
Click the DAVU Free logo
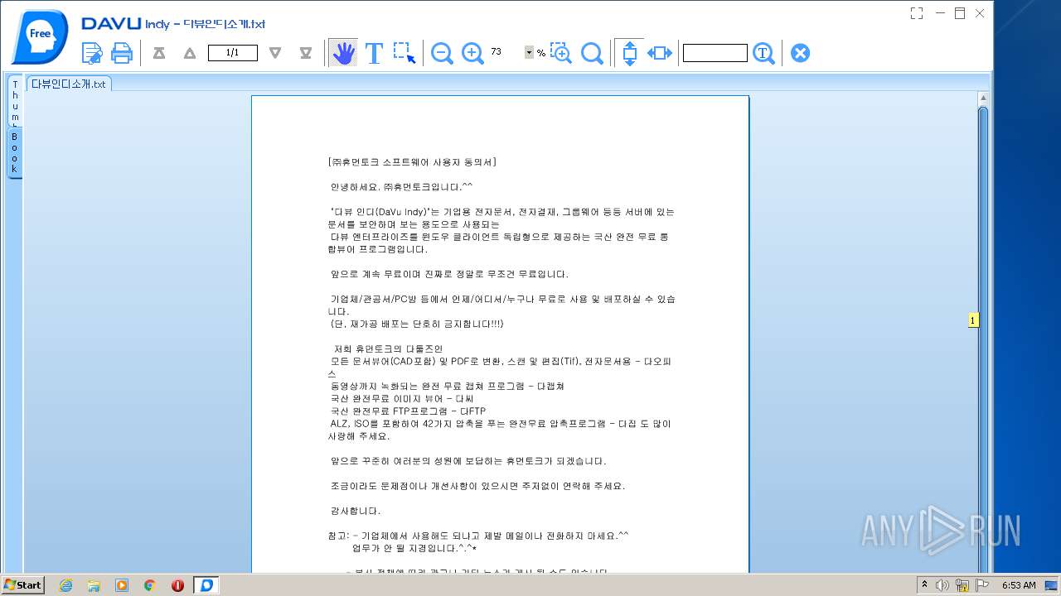[x=39, y=36]
